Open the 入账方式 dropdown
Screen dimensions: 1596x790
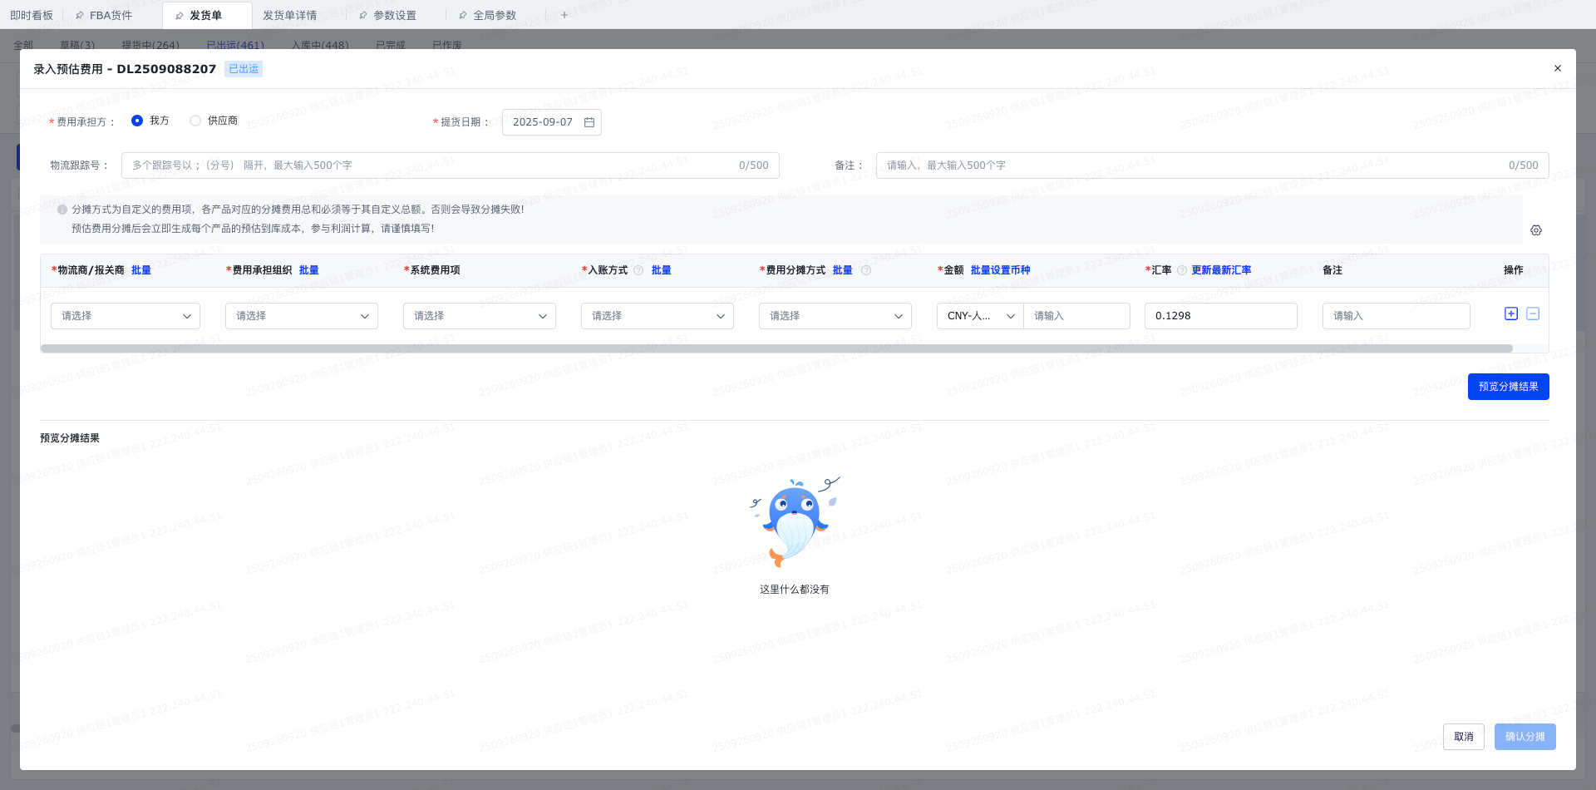coord(658,316)
